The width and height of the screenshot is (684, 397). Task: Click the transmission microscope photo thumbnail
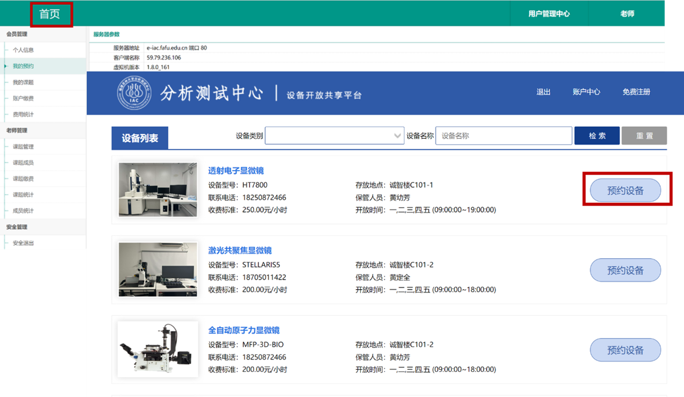tap(157, 190)
